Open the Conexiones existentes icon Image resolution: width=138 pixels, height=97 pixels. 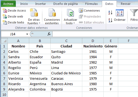click(x=52, y=13)
